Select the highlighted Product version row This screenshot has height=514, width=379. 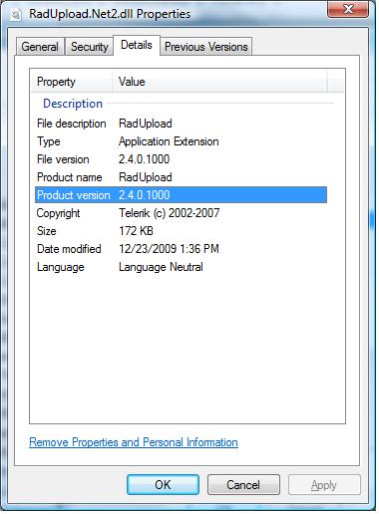click(x=181, y=195)
